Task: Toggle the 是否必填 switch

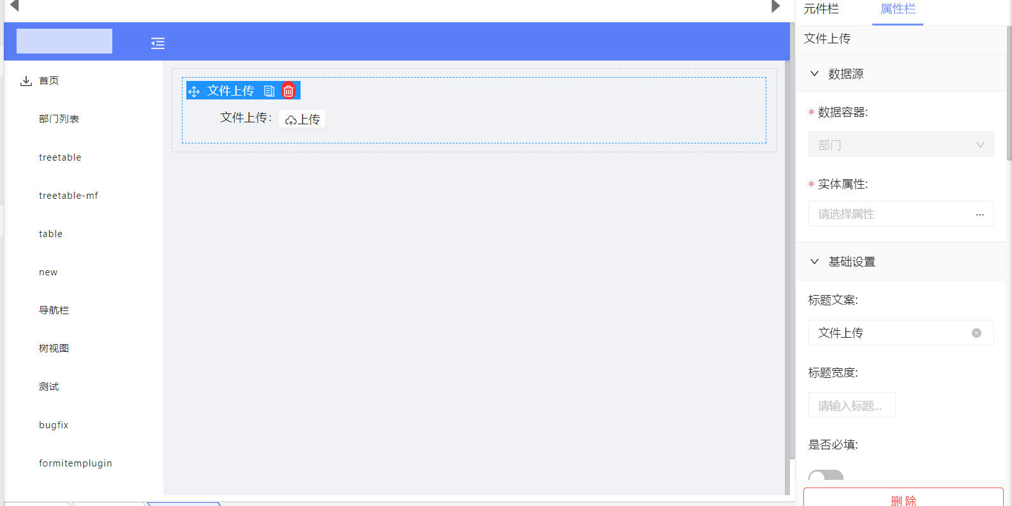Action: click(826, 475)
